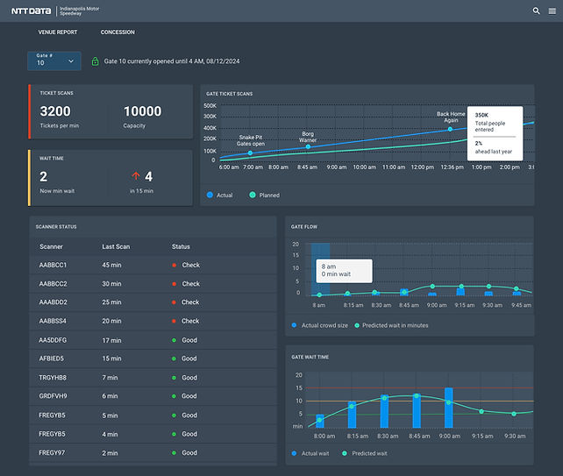Toggle the Actual crowd size legend
This screenshot has height=476, width=563.
point(319,325)
